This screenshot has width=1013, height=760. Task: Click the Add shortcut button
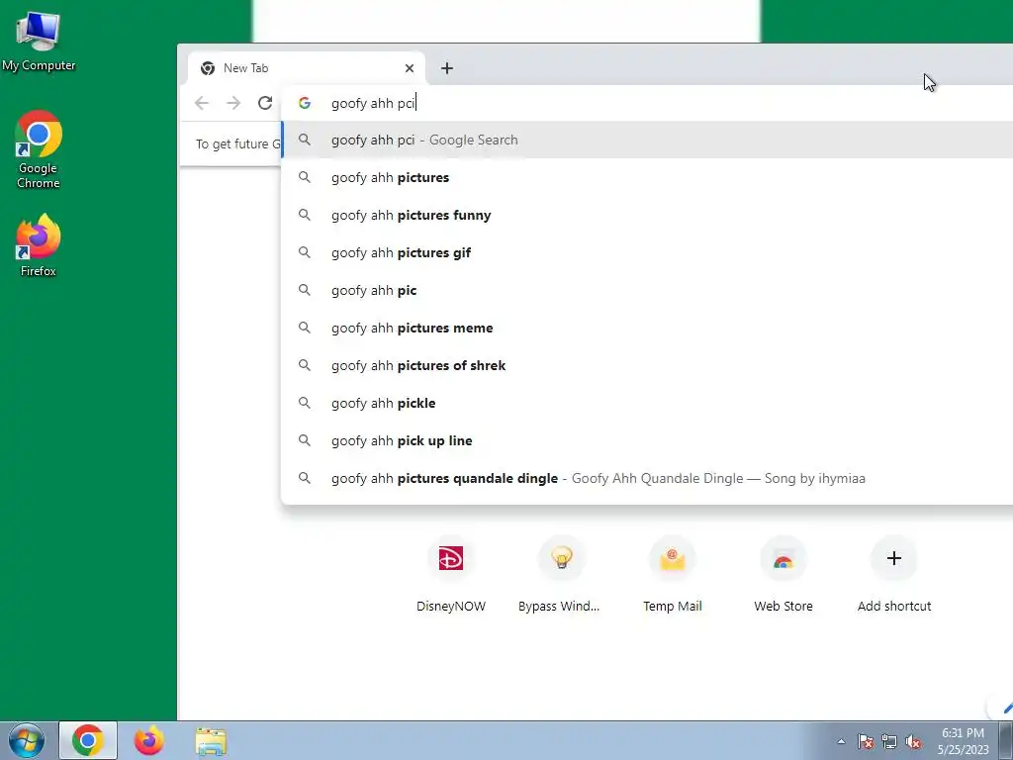894,574
